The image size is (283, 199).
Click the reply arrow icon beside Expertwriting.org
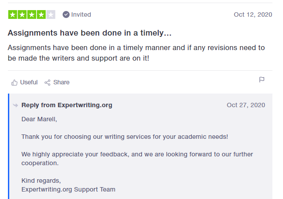(x=15, y=105)
